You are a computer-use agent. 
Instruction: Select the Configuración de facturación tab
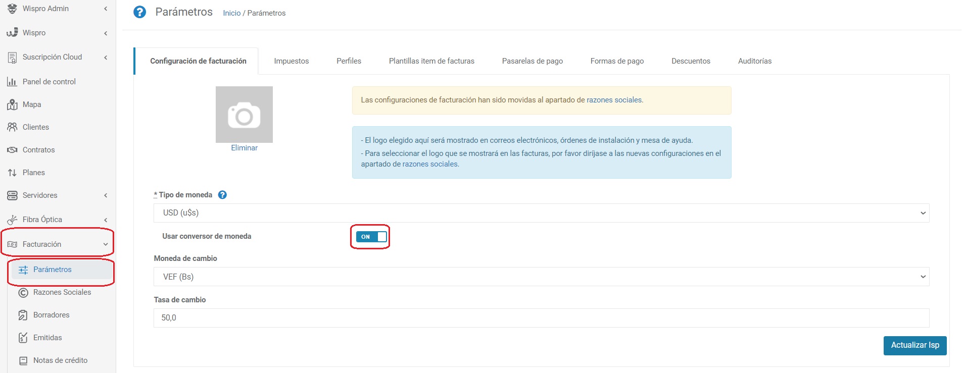(198, 61)
